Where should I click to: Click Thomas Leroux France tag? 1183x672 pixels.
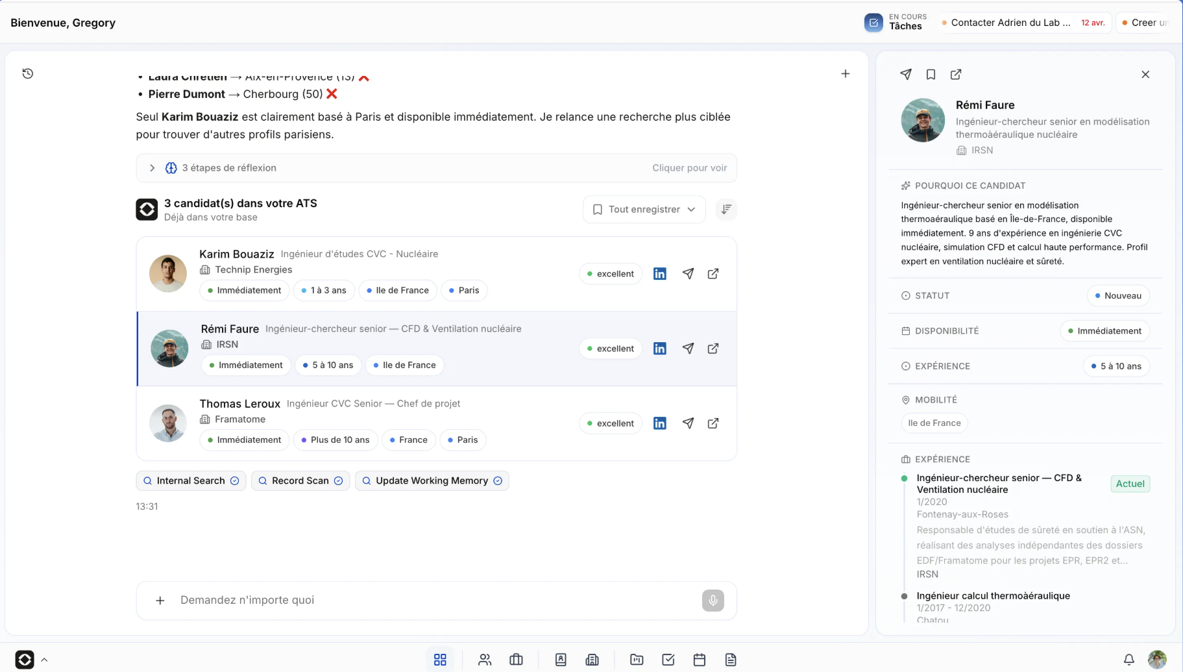point(408,440)
